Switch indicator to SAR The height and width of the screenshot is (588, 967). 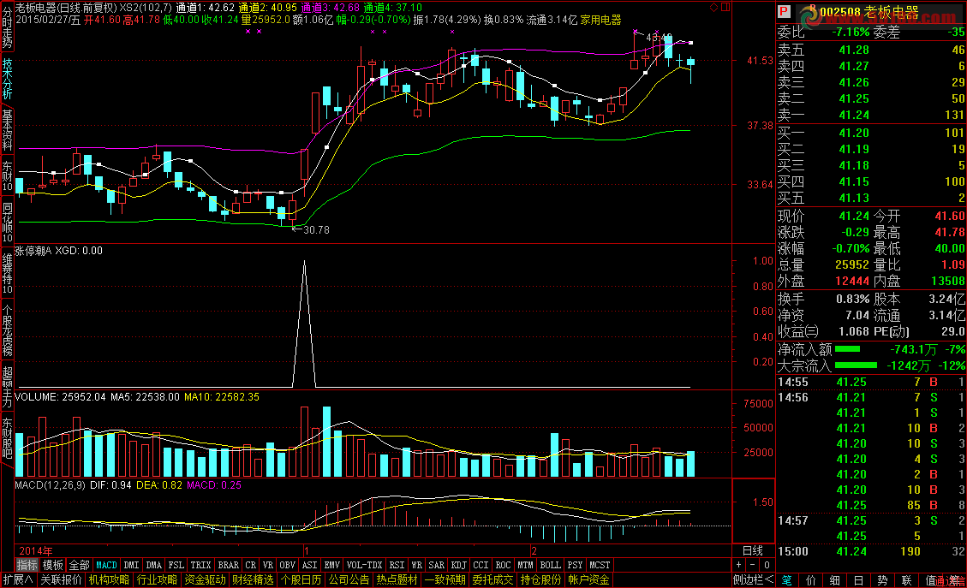[x=437, y=565]
